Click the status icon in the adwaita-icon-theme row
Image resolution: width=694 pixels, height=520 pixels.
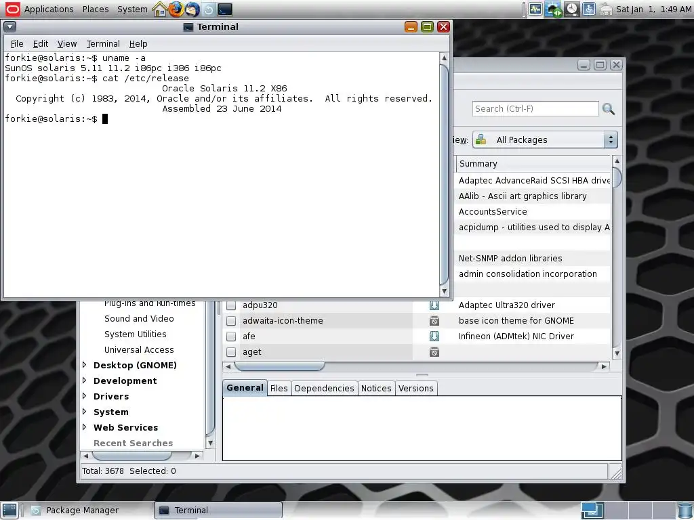434,320
